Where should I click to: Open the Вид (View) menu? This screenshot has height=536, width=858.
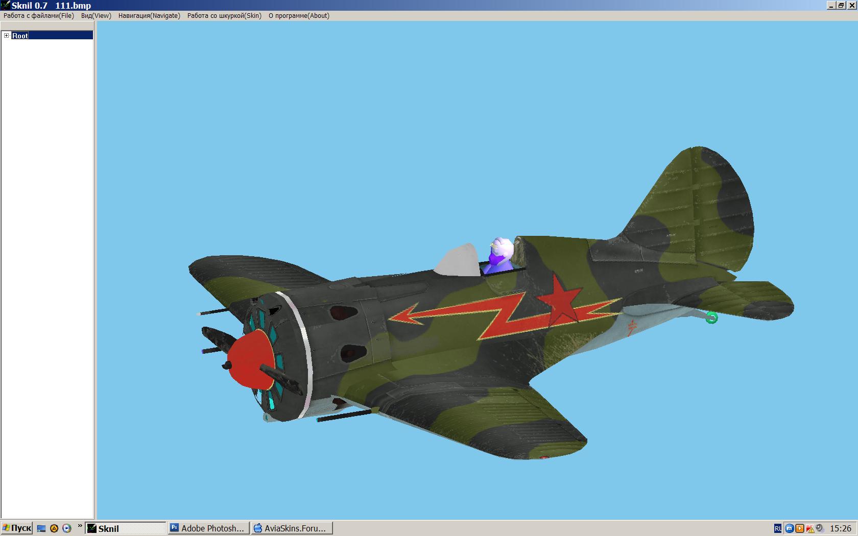(96, 16)
